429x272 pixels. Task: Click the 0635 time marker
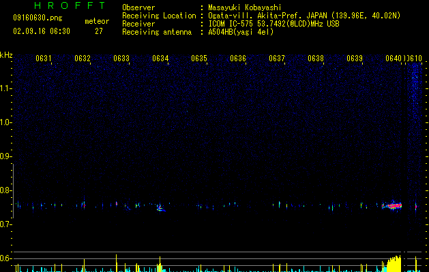tap(199, 58)
